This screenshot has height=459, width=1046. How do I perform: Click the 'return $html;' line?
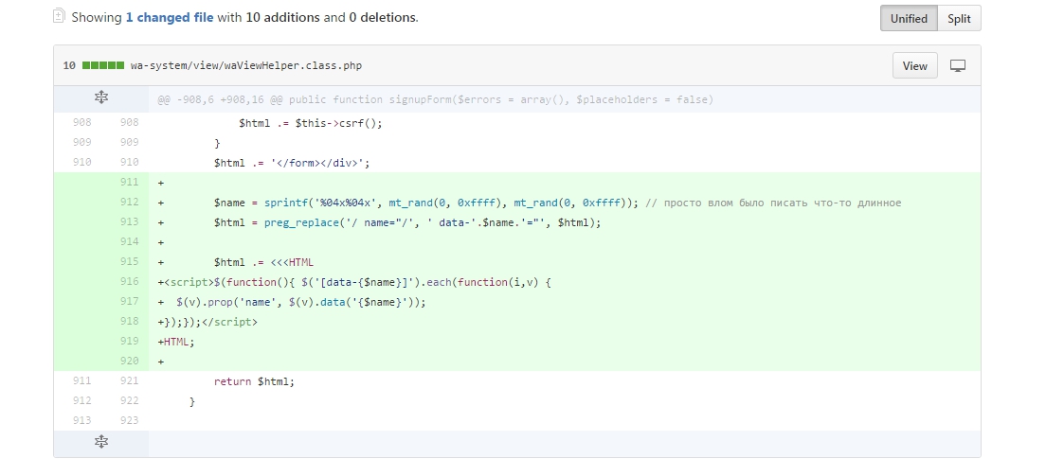[x=254, y=381]
